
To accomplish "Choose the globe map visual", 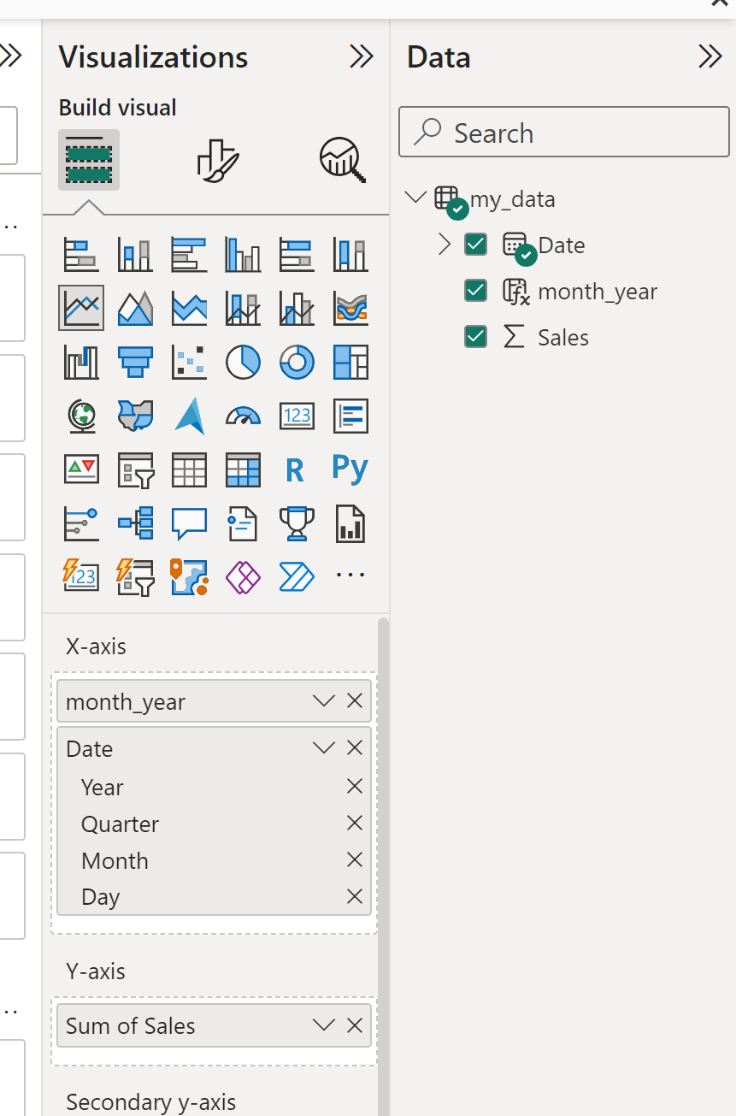I will 81,416.
